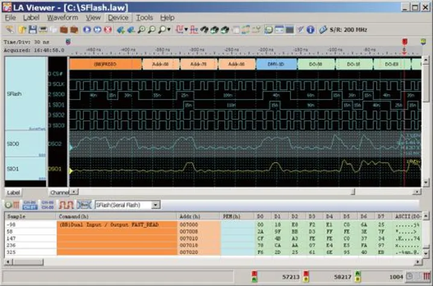The height and width of the screenshot is (286, 433).
Task: Click the magnifier zoom icon in the top toolbar
Action: (144, 29)
